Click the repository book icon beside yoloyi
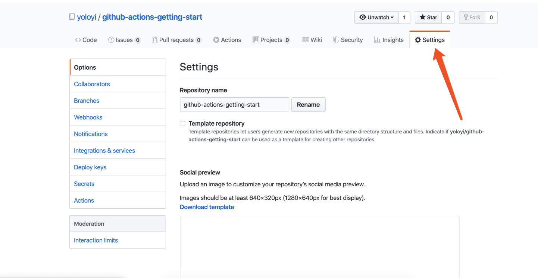 72,17
